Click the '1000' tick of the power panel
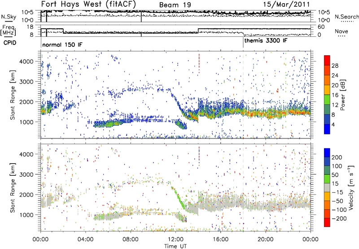This screenshot has height=249, width=359. coord(26,122)
